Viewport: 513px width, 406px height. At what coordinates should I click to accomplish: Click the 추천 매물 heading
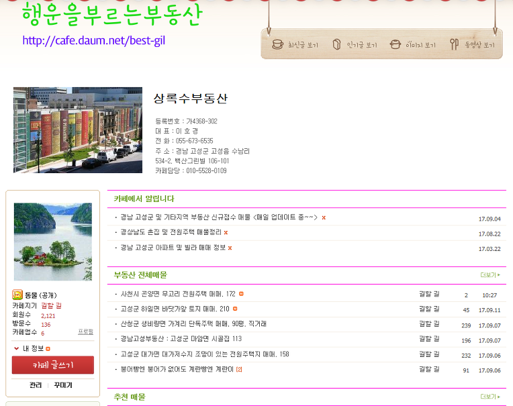[x=130, y=397]
